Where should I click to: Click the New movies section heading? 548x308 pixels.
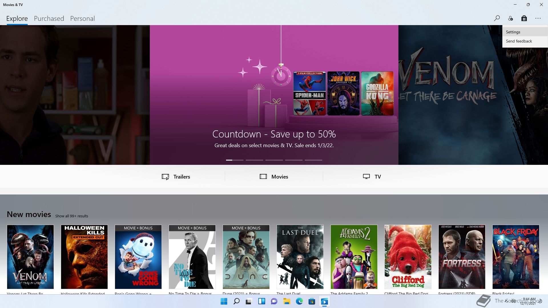click(x=29, y=214)
